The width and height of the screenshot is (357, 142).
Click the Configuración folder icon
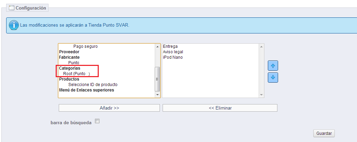(x=12, y=8)
